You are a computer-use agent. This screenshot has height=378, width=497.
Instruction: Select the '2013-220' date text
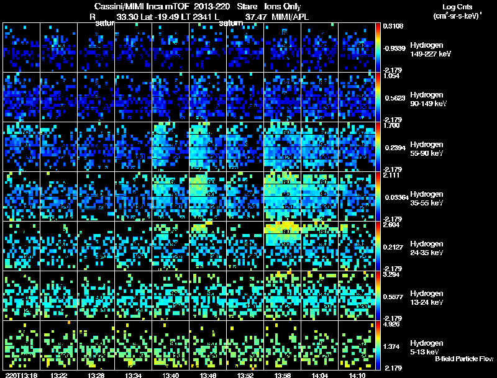(211, 7)
